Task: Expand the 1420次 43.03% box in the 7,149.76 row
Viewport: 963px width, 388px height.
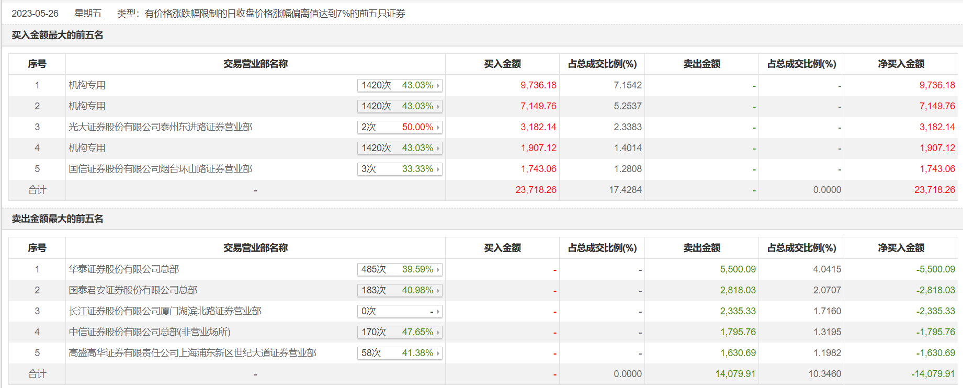Action: pos(400,106)
